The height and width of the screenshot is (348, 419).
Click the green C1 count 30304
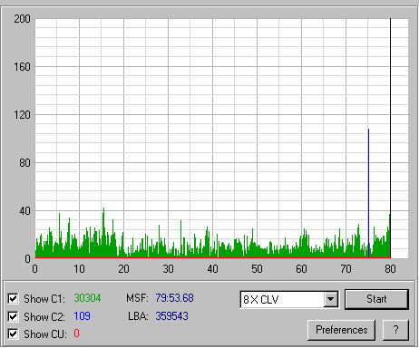click(87, 298)
